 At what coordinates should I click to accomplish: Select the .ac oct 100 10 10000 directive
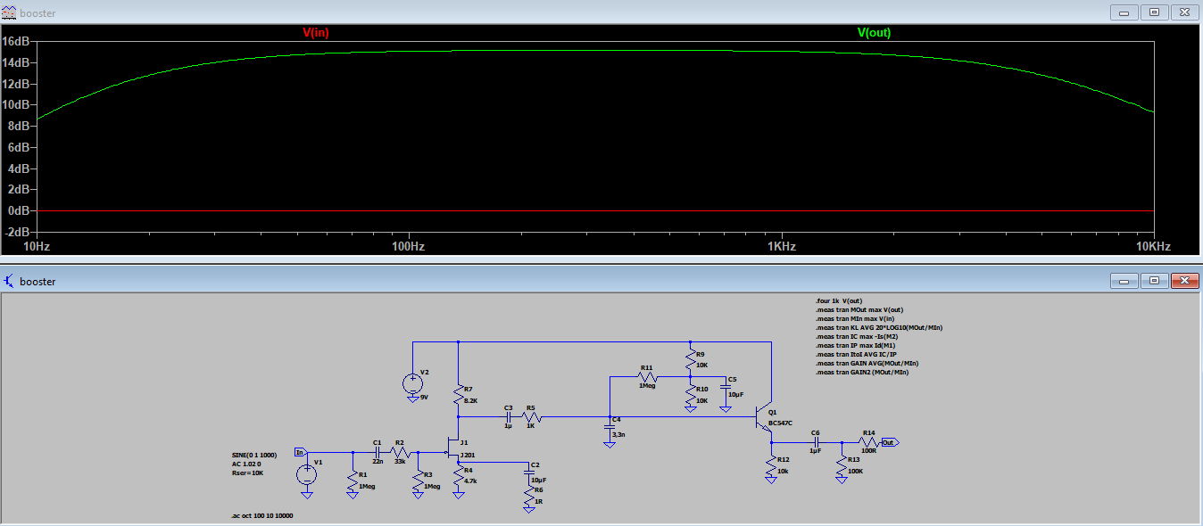pos(261,516)
